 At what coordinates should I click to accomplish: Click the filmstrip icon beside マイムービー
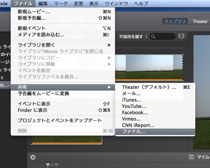pos(191,157)
